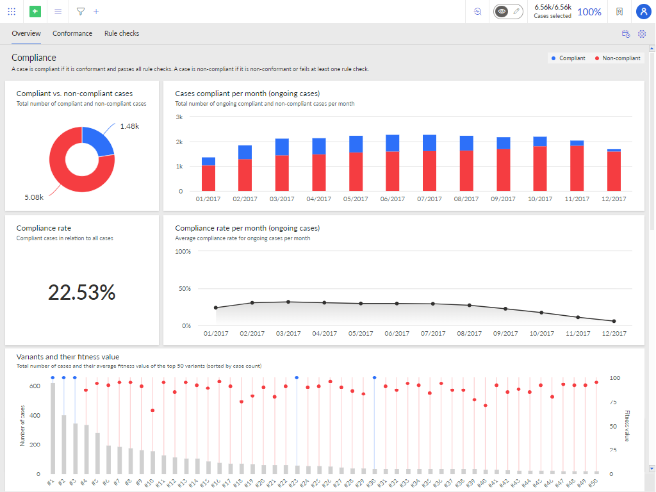Open the Rule checks tab
The height and width of the screenshot is (492, 656).
(122, 33)
